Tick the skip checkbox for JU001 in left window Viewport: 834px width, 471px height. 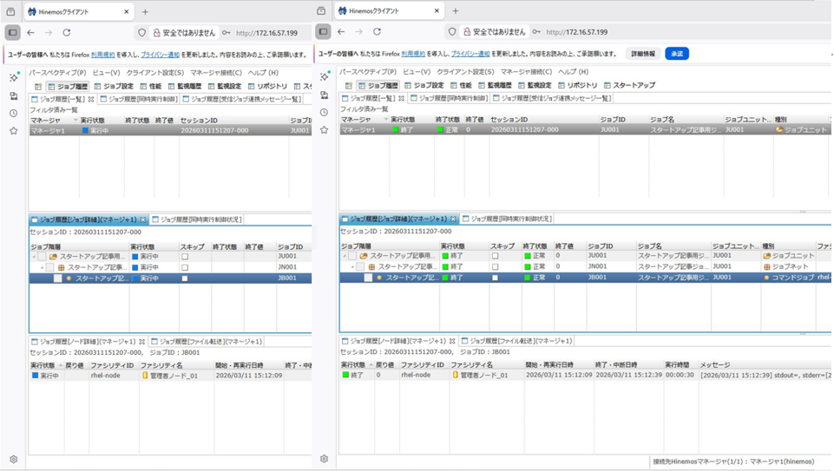pos(185,257)
